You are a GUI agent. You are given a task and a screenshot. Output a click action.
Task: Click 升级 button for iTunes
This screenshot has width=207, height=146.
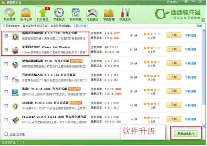[x=174, y=49]
